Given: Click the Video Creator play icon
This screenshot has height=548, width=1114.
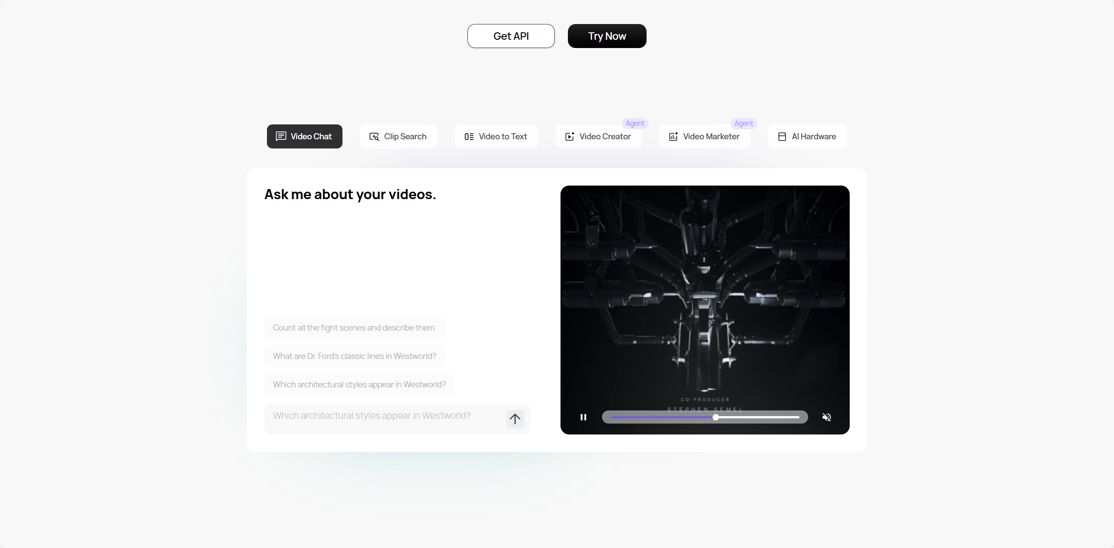Looking at the screenshot, I should [570, 137].
